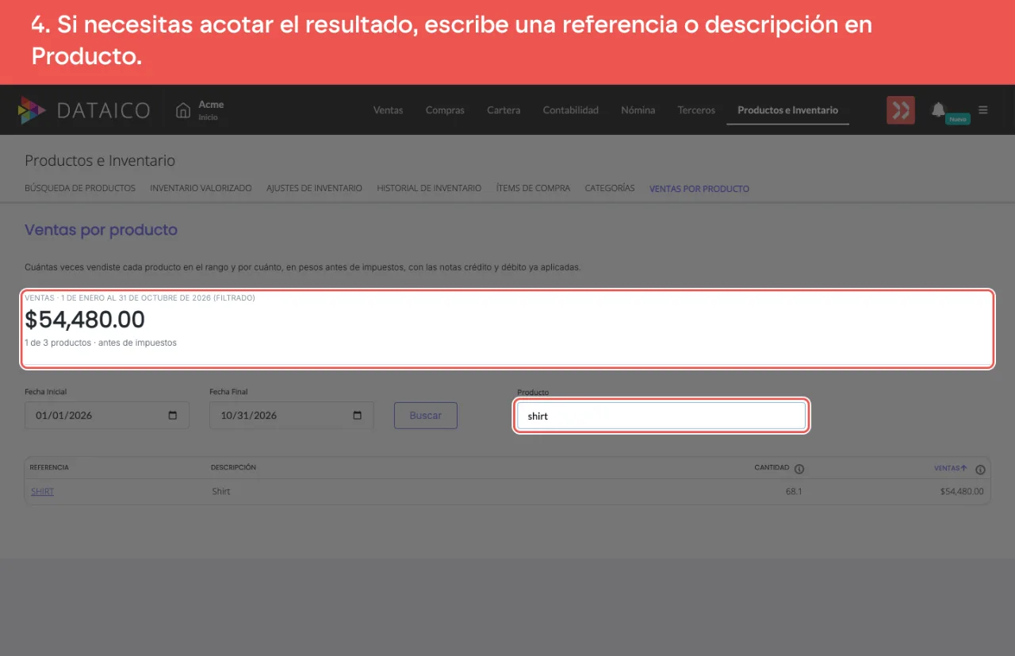Select Productos e Inventario menu

pos(787,110)
